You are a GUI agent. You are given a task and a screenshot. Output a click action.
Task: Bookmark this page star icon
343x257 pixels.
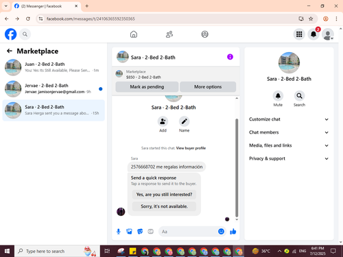[311, 19]
